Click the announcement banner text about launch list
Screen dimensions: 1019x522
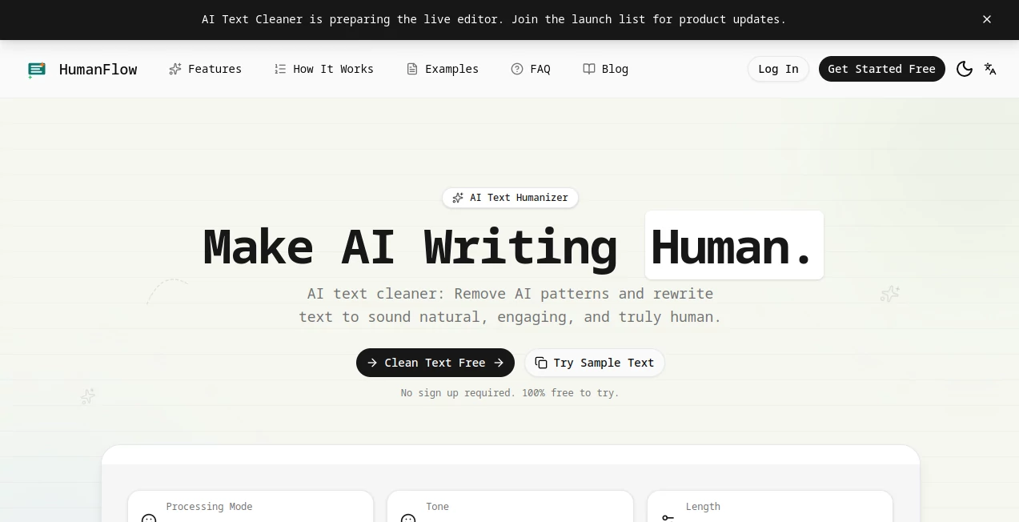click(494, 19)
